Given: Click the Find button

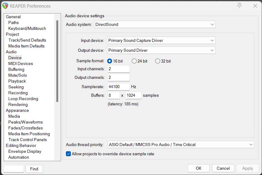Looking at the screenshot, I should (34, 169).
